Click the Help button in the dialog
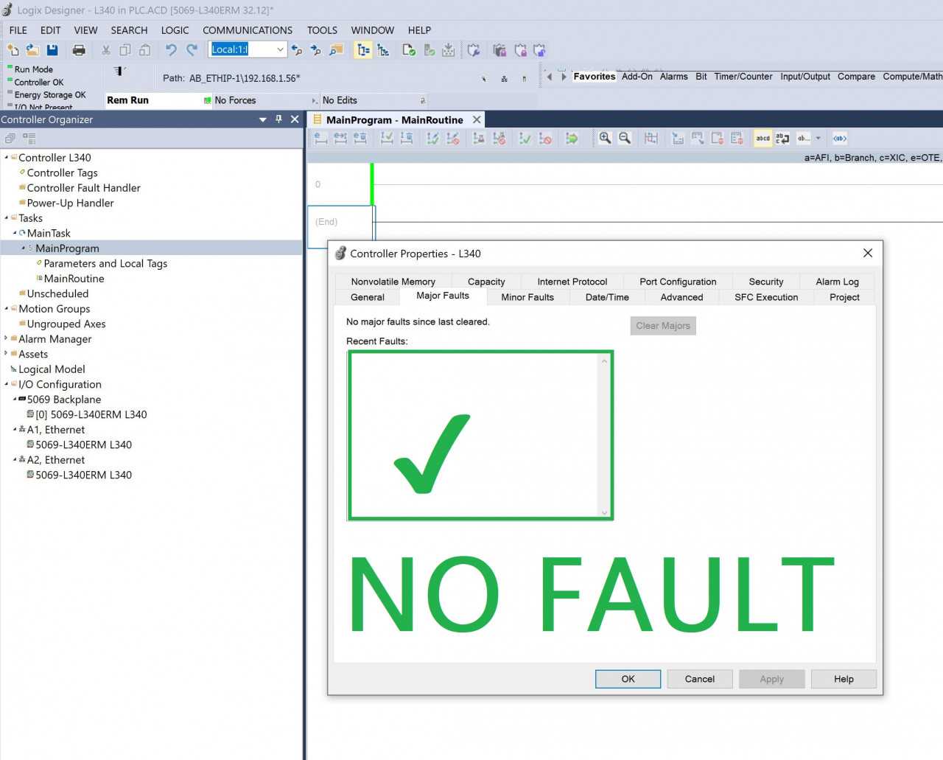Image resolution: width=943 pixels, height=760 pixels. click(x=844, y=679)
